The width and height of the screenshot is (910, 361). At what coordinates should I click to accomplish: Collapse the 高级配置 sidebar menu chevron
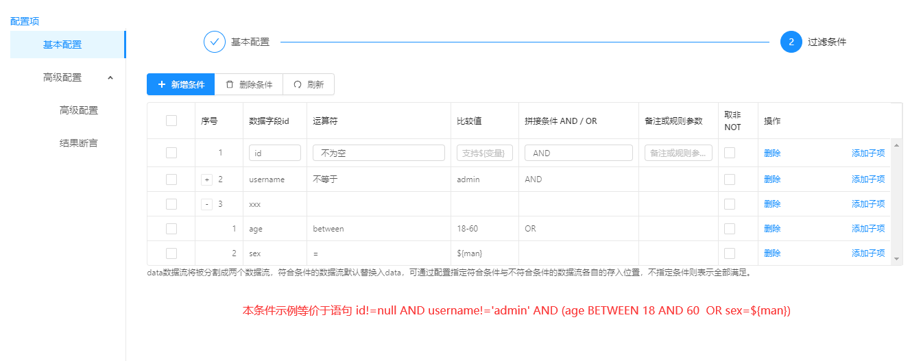coord(110,77)
